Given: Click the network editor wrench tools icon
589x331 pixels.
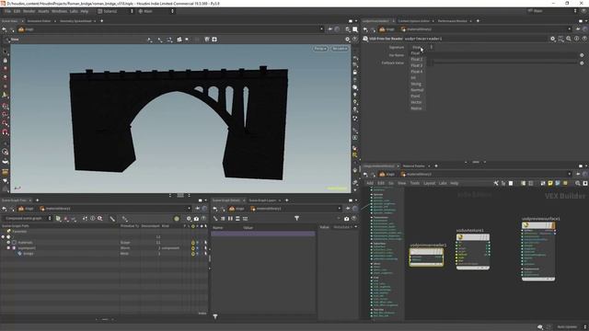Looking at the screenshot, I should pyautogui.click(x=496, y=183).
